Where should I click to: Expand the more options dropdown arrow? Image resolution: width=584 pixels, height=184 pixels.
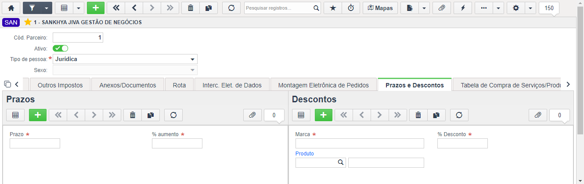(498, 8)
